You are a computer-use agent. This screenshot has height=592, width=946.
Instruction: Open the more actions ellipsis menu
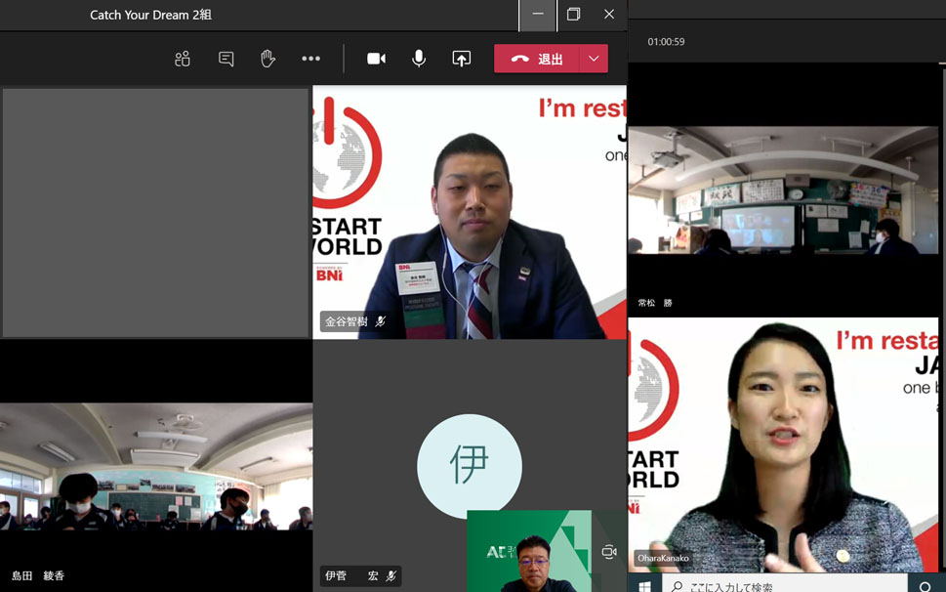(310, 59)
